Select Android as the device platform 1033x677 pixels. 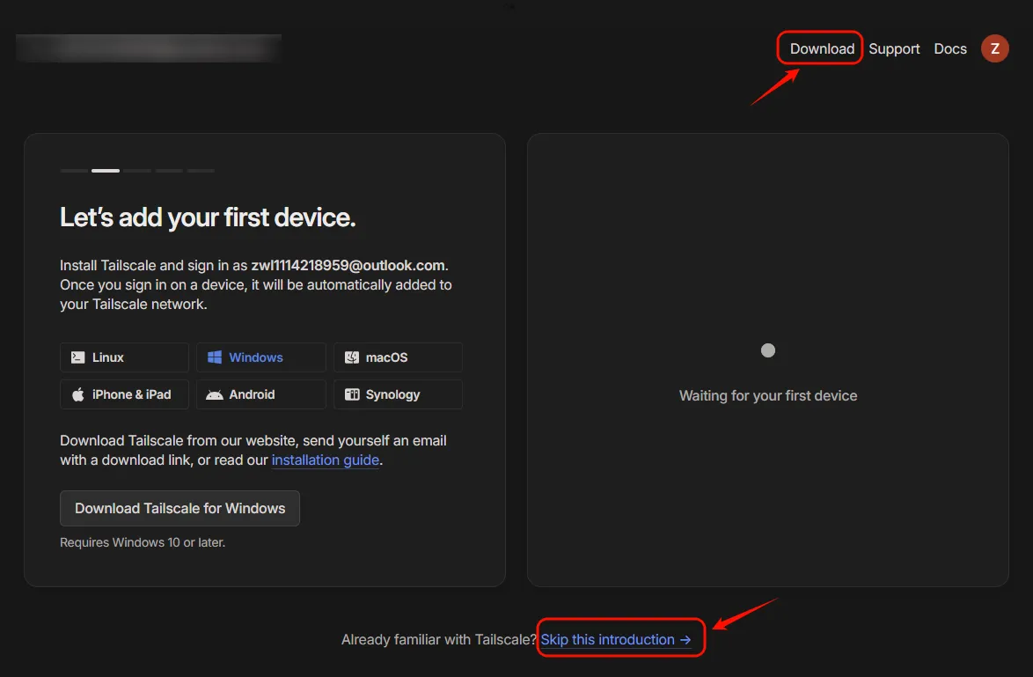pos(260,394)
